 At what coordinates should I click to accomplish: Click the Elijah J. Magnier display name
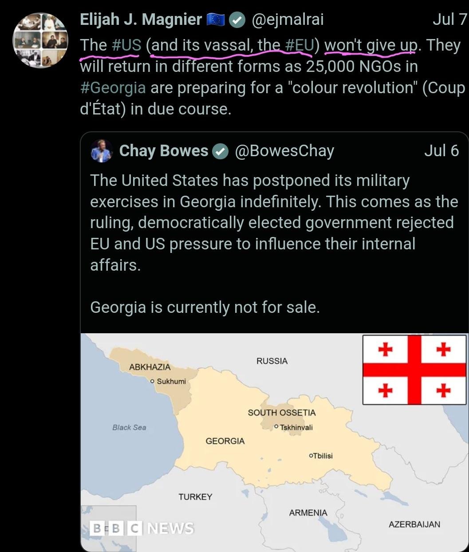click(x=141, y=20)
